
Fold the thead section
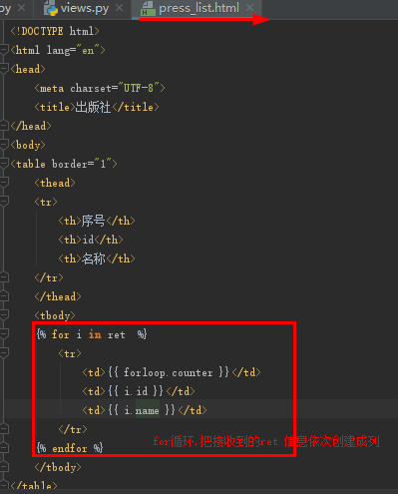[4, 183]
